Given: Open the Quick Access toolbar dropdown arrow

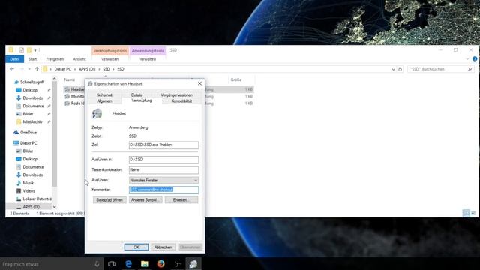Looking at the screenshot, I should (x=35, y=50).
